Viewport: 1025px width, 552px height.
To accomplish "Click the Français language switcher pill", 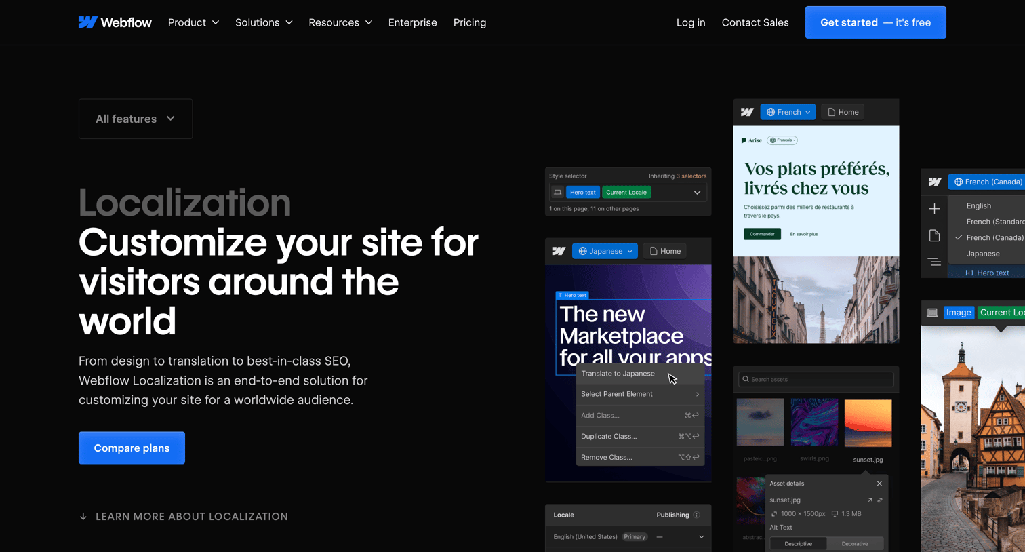I will (782, 140).
